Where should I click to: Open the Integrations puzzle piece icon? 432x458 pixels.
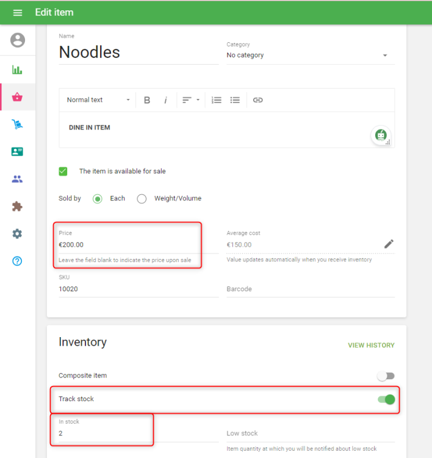17,206
